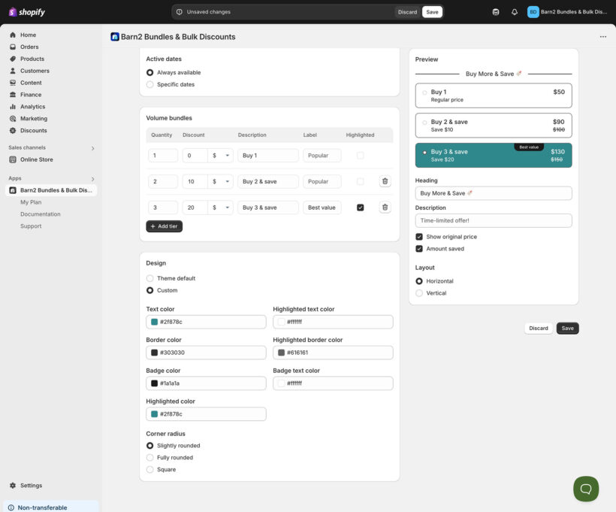Image resolution: width=616 pixels, height=512 pixels.
Task: Select the Vertical layout radio button
Action: point(419,293)
